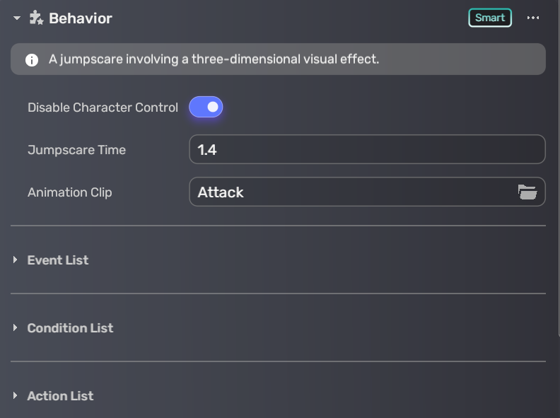
Task: Expand the Action List arrow
Action: pos(16,396)
